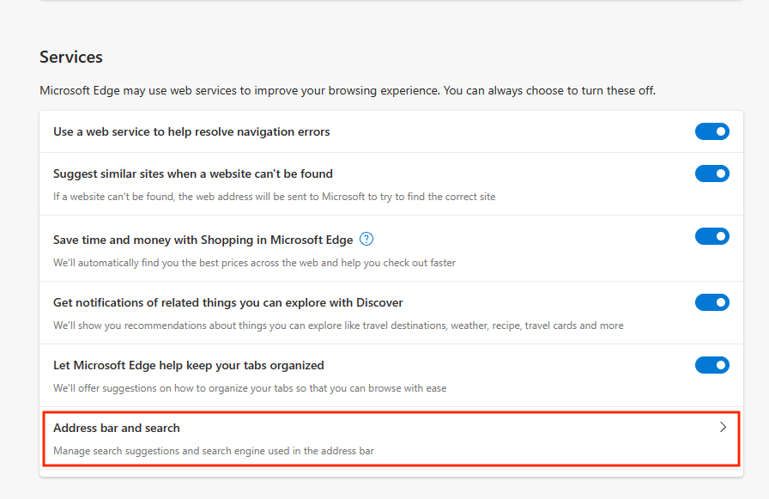Click the help icon beside Shopping in Microsoft Edge
This screenshot has width=769, height=499.
click(x=366, y=239)
